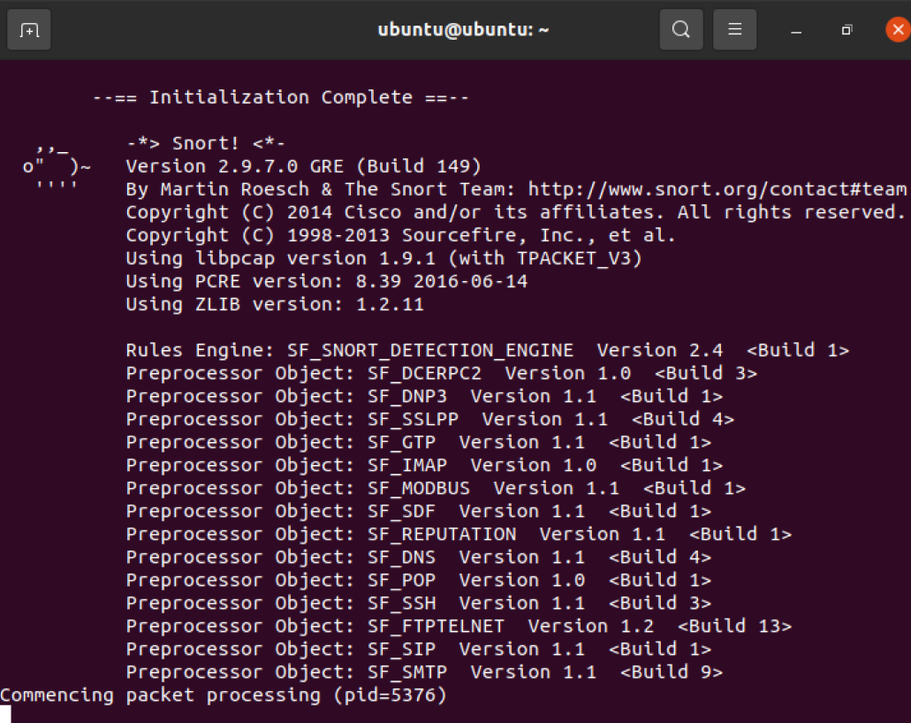Open the hamburger menu
This screenshot has height=723, width=911.
[x=734, y=30]
